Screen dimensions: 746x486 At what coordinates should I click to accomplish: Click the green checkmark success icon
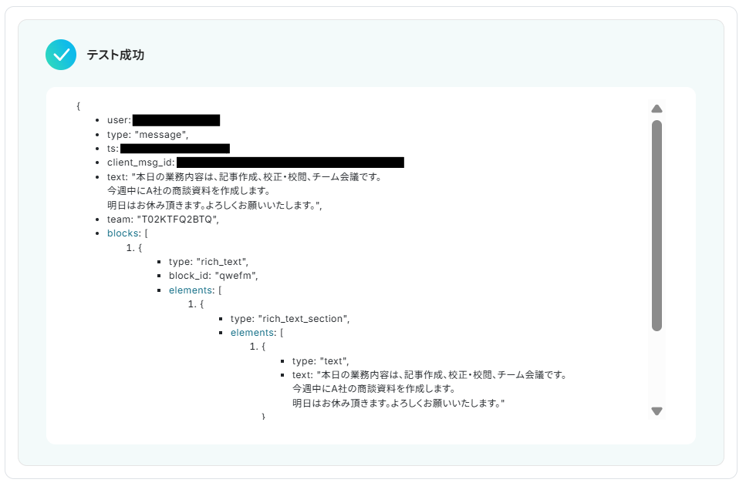pos(61,55)
